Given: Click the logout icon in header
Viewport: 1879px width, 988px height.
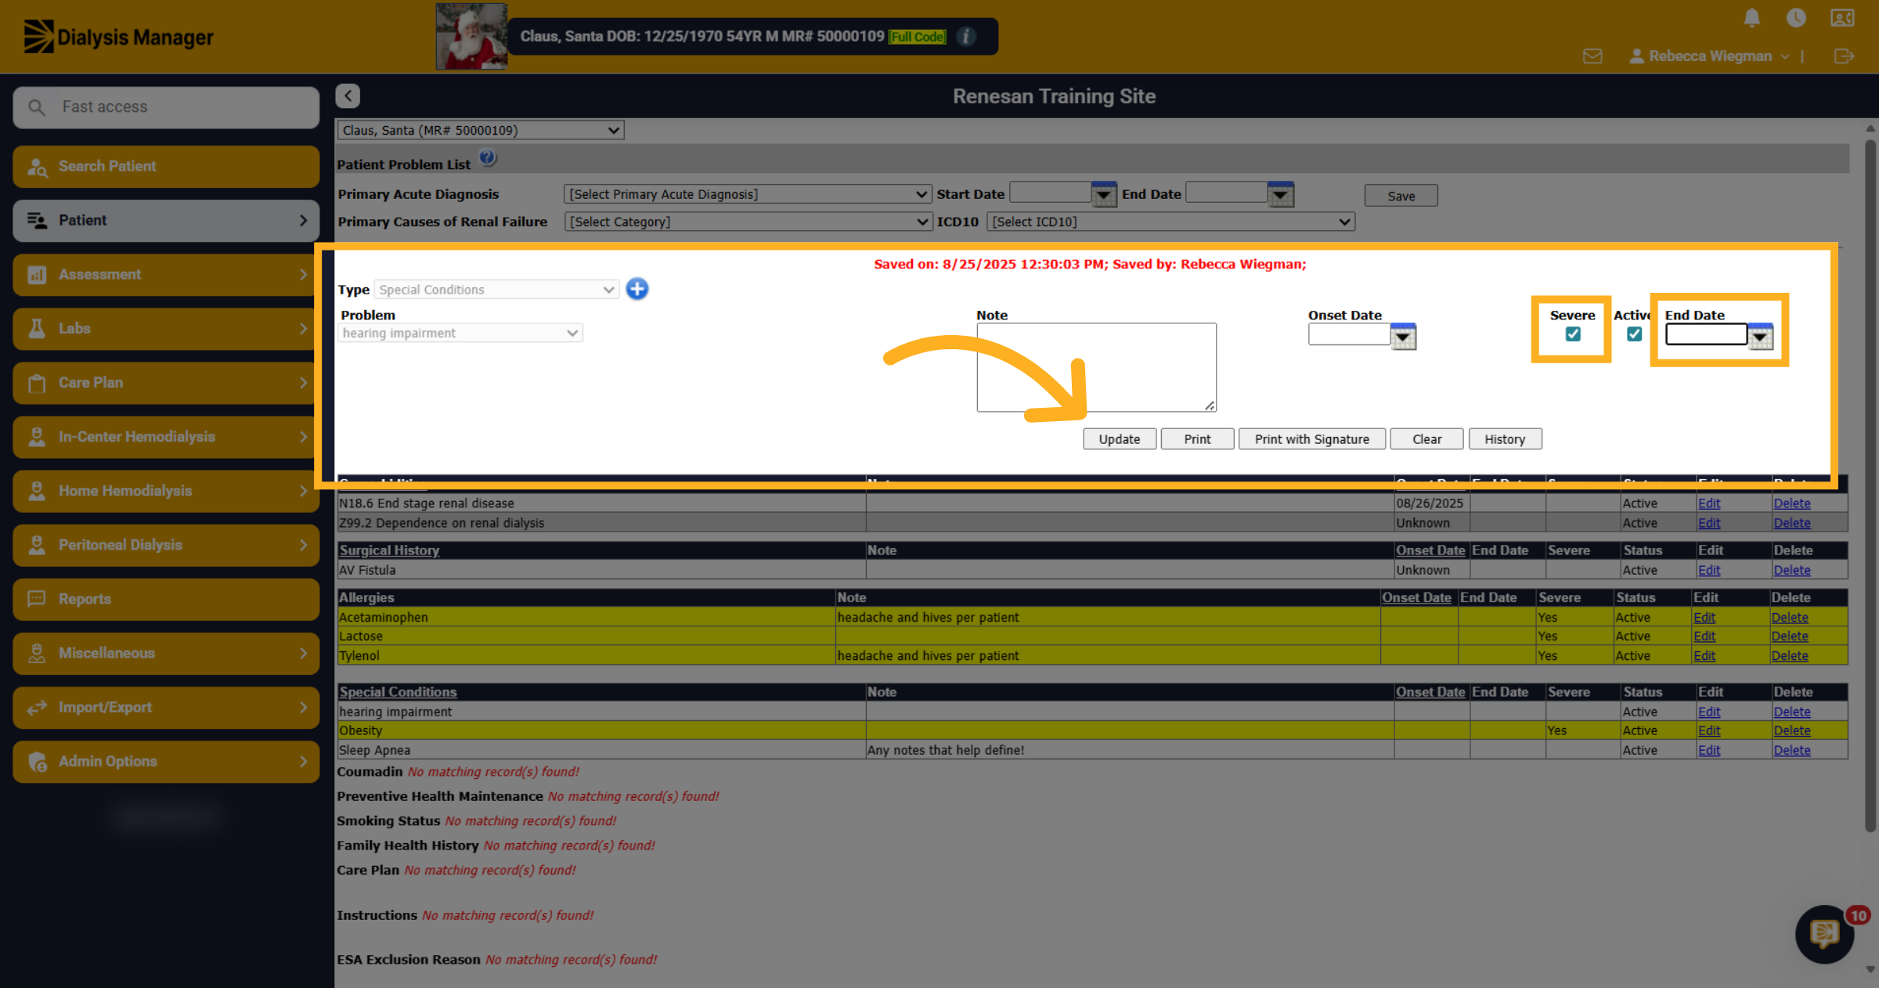Looking at the screenshot, I should (1844, 56).
